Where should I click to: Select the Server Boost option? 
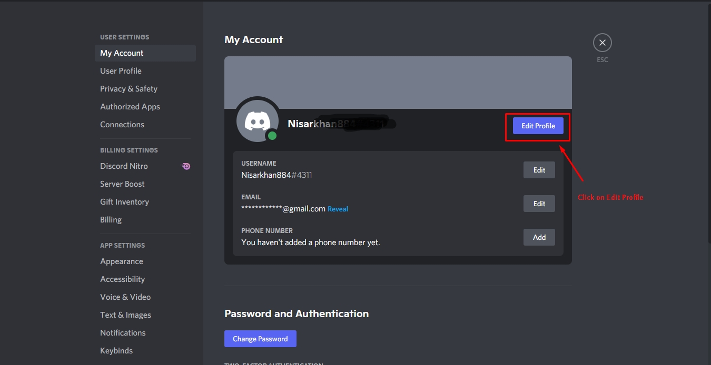click(x=122, y=184)
